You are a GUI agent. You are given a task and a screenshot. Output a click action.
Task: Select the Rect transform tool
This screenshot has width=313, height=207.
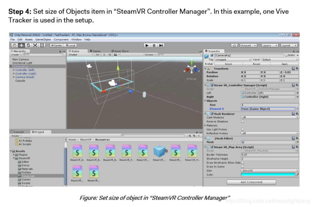[x=42, y=46]
